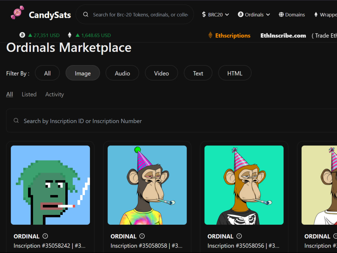This screenshot has width=337, height=253.
Task: Click the Bitcoin price ticker icon
Action: 22,35
